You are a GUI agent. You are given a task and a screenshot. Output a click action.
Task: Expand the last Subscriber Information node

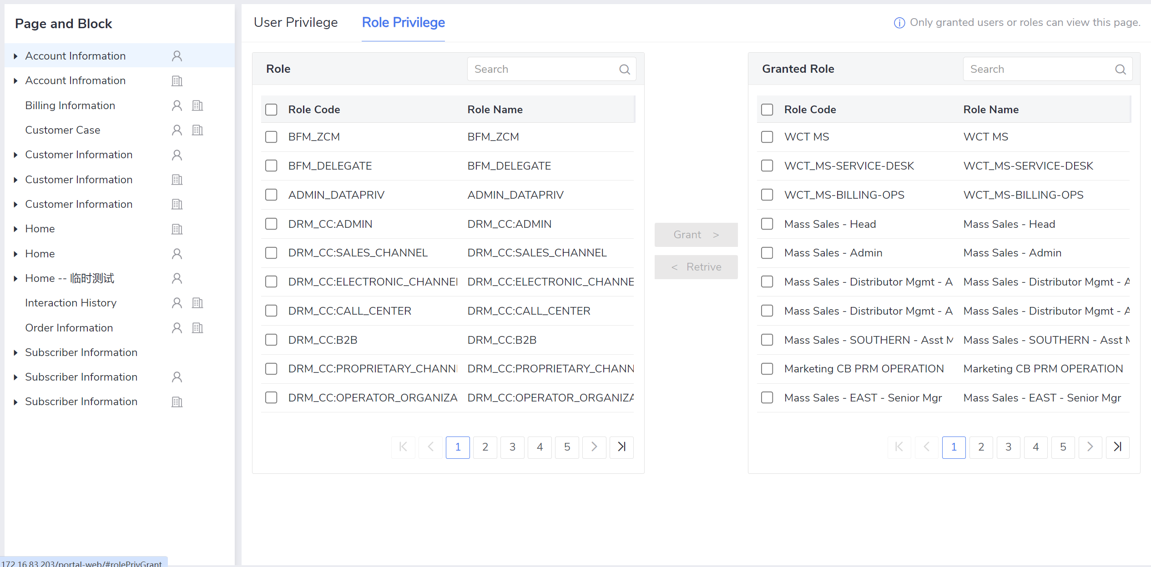coord(15,402)
